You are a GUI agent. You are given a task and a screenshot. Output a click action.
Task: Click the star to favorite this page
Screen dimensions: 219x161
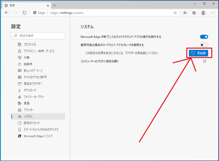(x=175, y=13)
